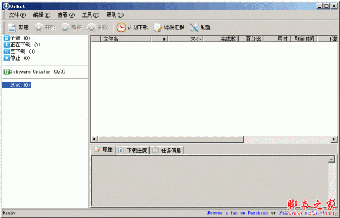Select 已下载 (0) category

19,52
